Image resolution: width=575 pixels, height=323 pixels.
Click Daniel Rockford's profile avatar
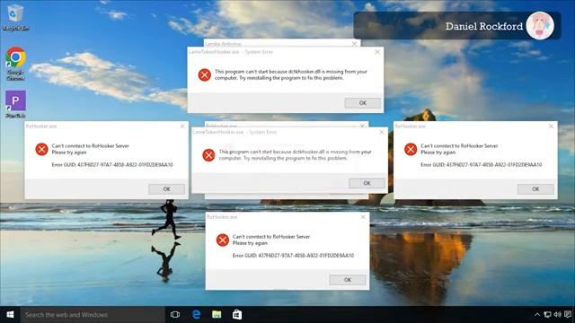[x=540, y=26]
